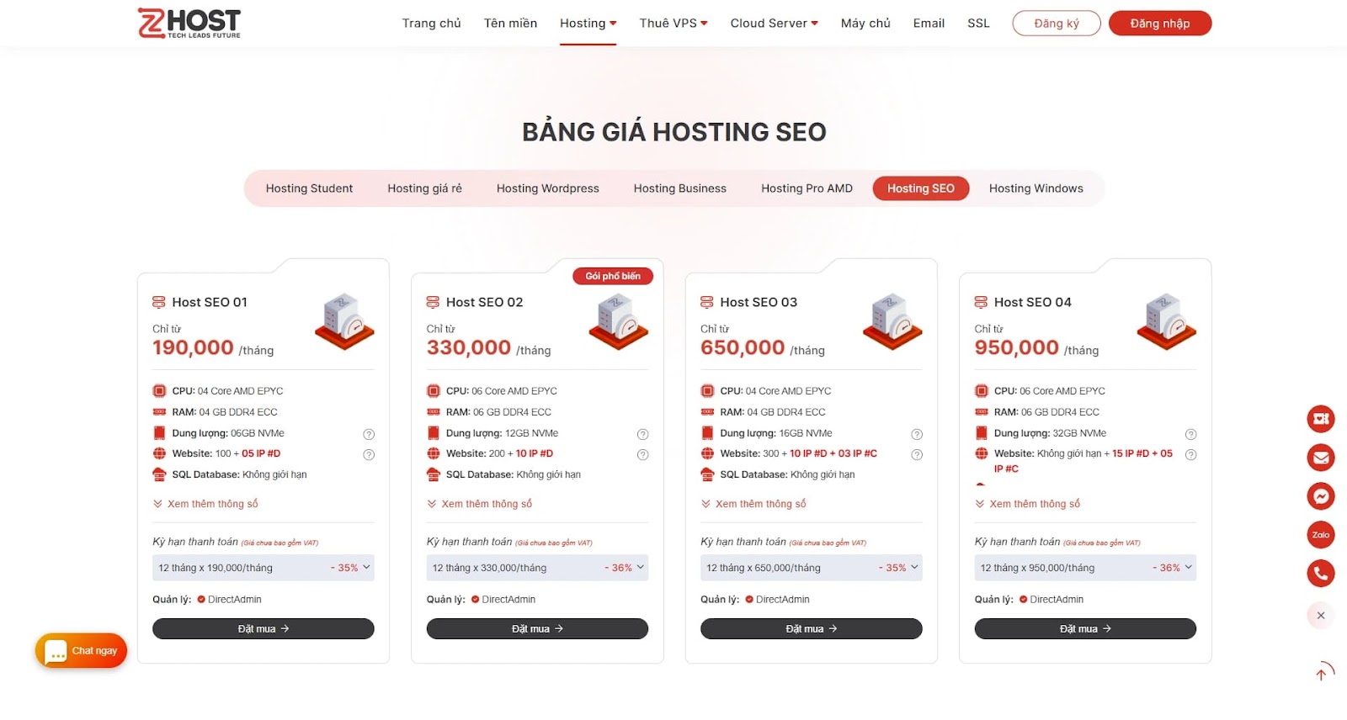This screenshot has width=1347, height=720.
Task: Click the CPU chip icon in Host SEO 01
Action: [159, 391]
